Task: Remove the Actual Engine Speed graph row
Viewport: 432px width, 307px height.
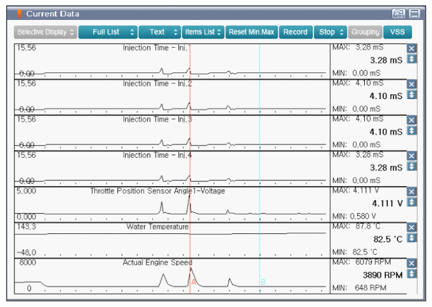Action: click(x=411, y=263)
